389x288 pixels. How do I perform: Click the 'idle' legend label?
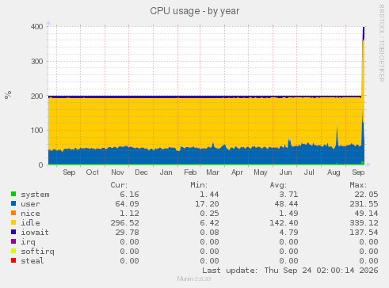30,223
